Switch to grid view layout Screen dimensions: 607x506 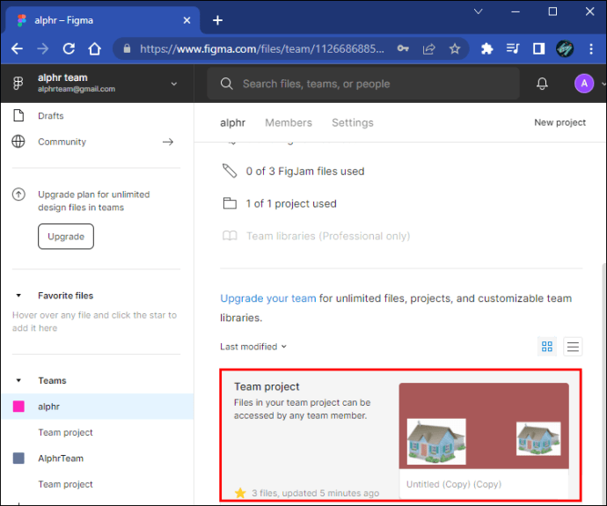tap(547, 347)
